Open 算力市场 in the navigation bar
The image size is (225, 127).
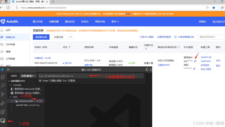pos(38,21)
